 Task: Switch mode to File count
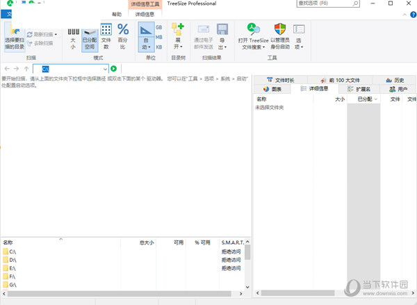[106, 37]
